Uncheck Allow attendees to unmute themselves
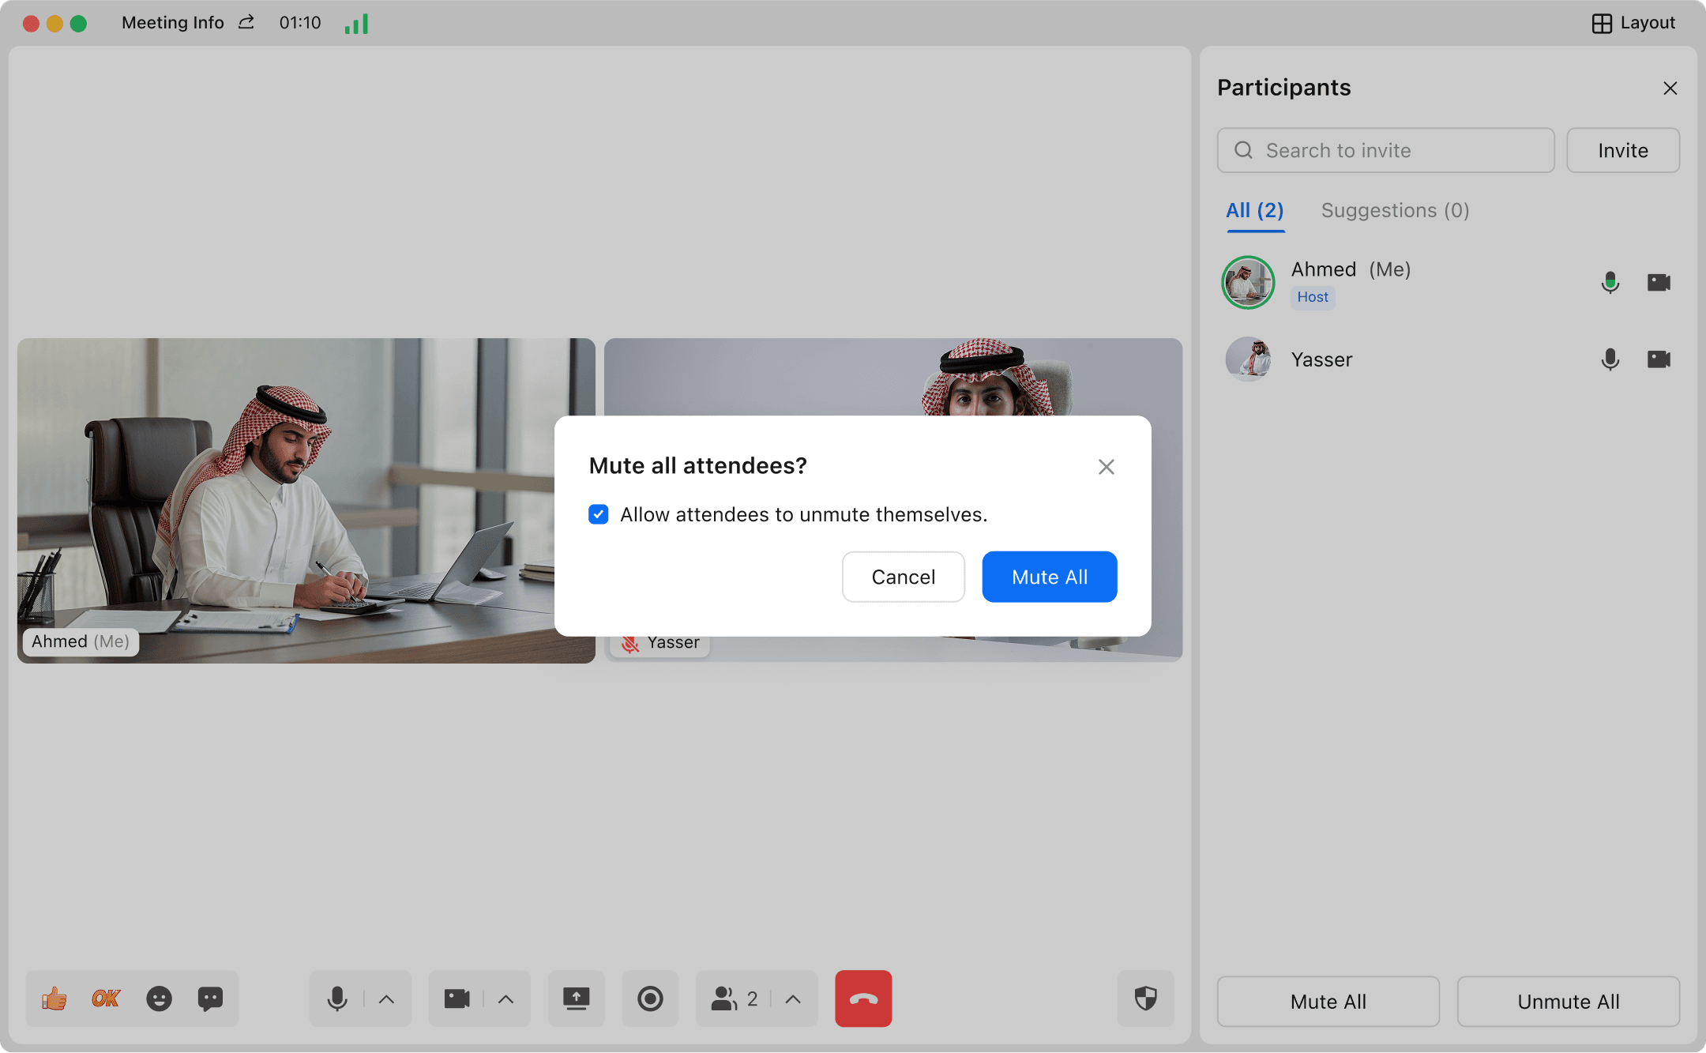Image resolution: width=1706 pixels, height=1053 pixels. click(x=599, y=515)
